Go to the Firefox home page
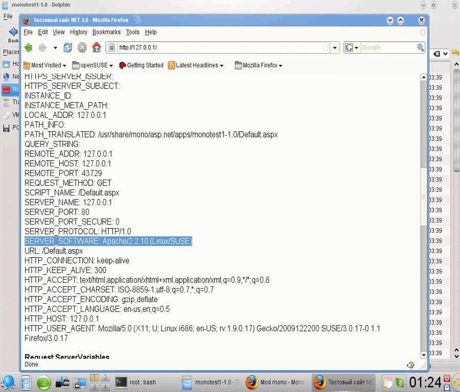The width and height of the screenshot is (460, 392). click(x=97, y=47)
